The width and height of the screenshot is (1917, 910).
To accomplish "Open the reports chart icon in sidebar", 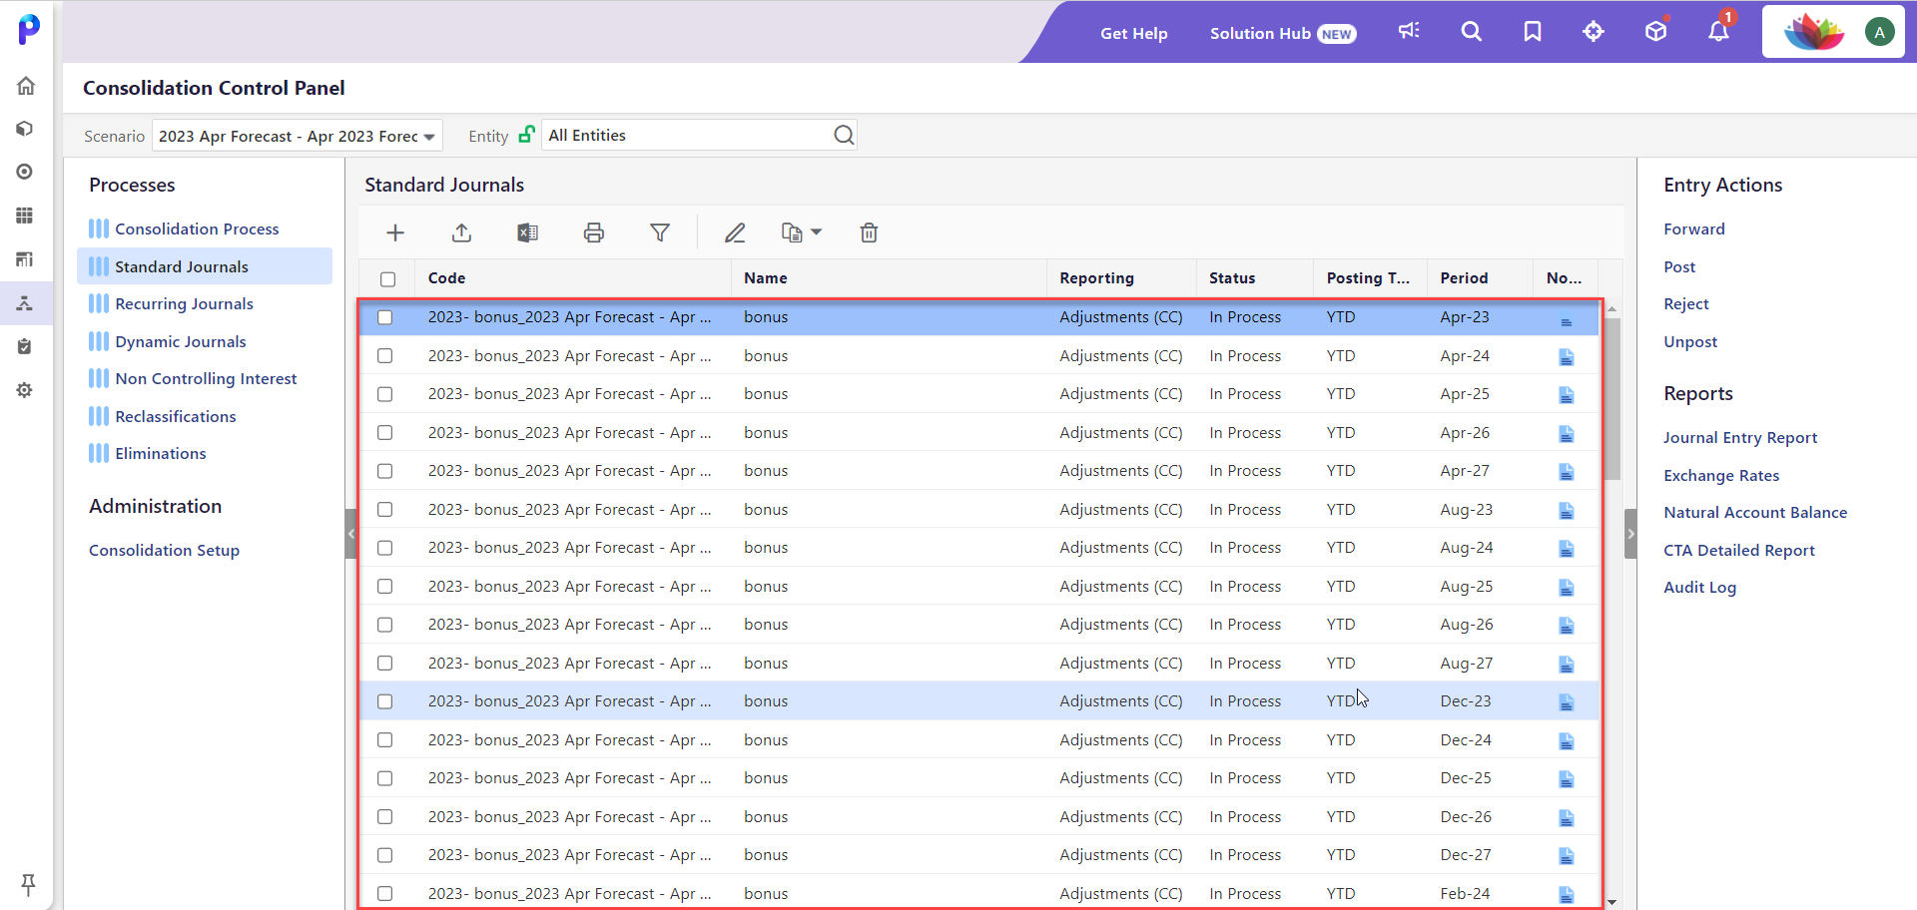I will point(25,259).
